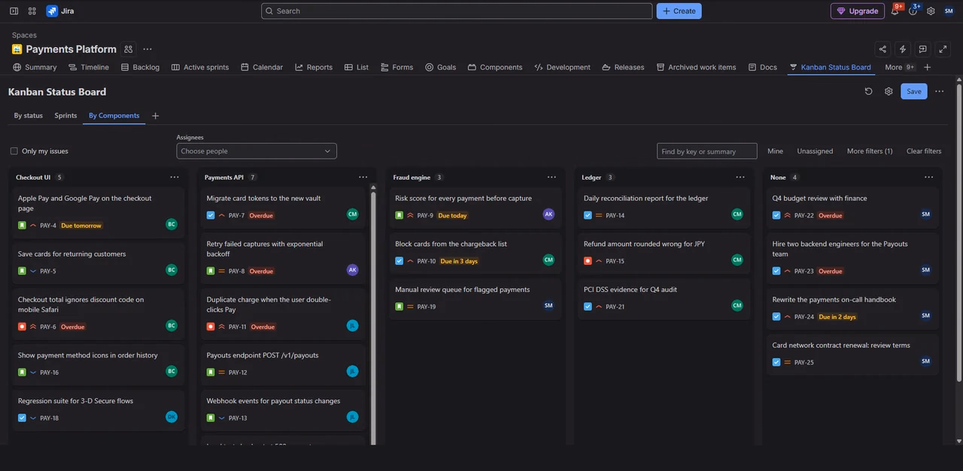
Task: Go to Active sprints tab
Action: pos(200,67)
